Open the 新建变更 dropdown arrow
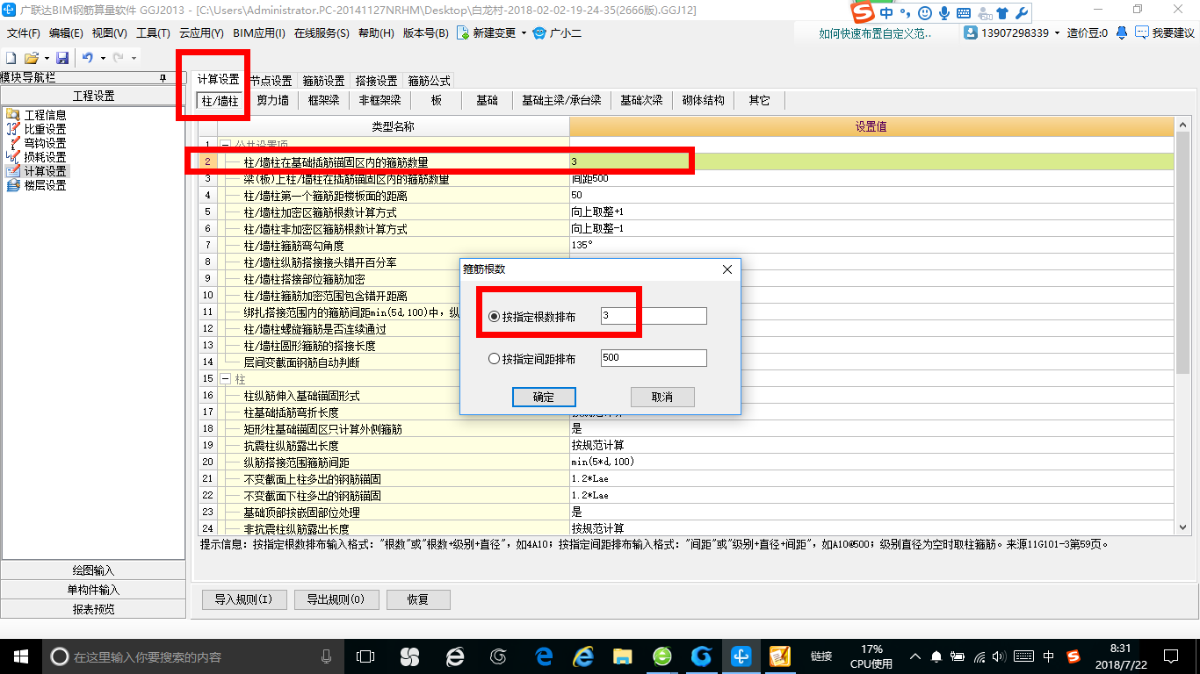Viewport: 1200px width, 674px height. (x=524, y=33)
